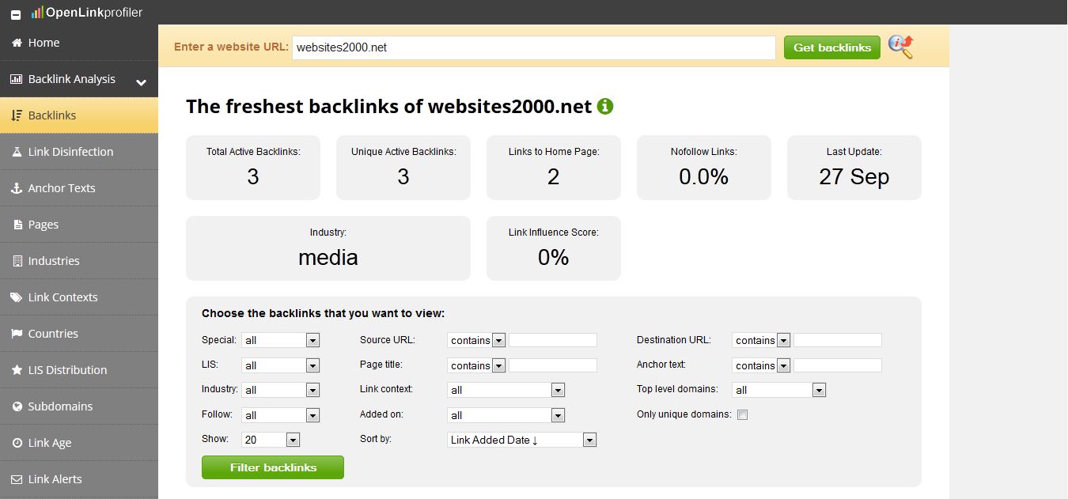Open the Source URL contains dropdown
The width and height of the screenshot is (1068, 499).
coord(476,340)
